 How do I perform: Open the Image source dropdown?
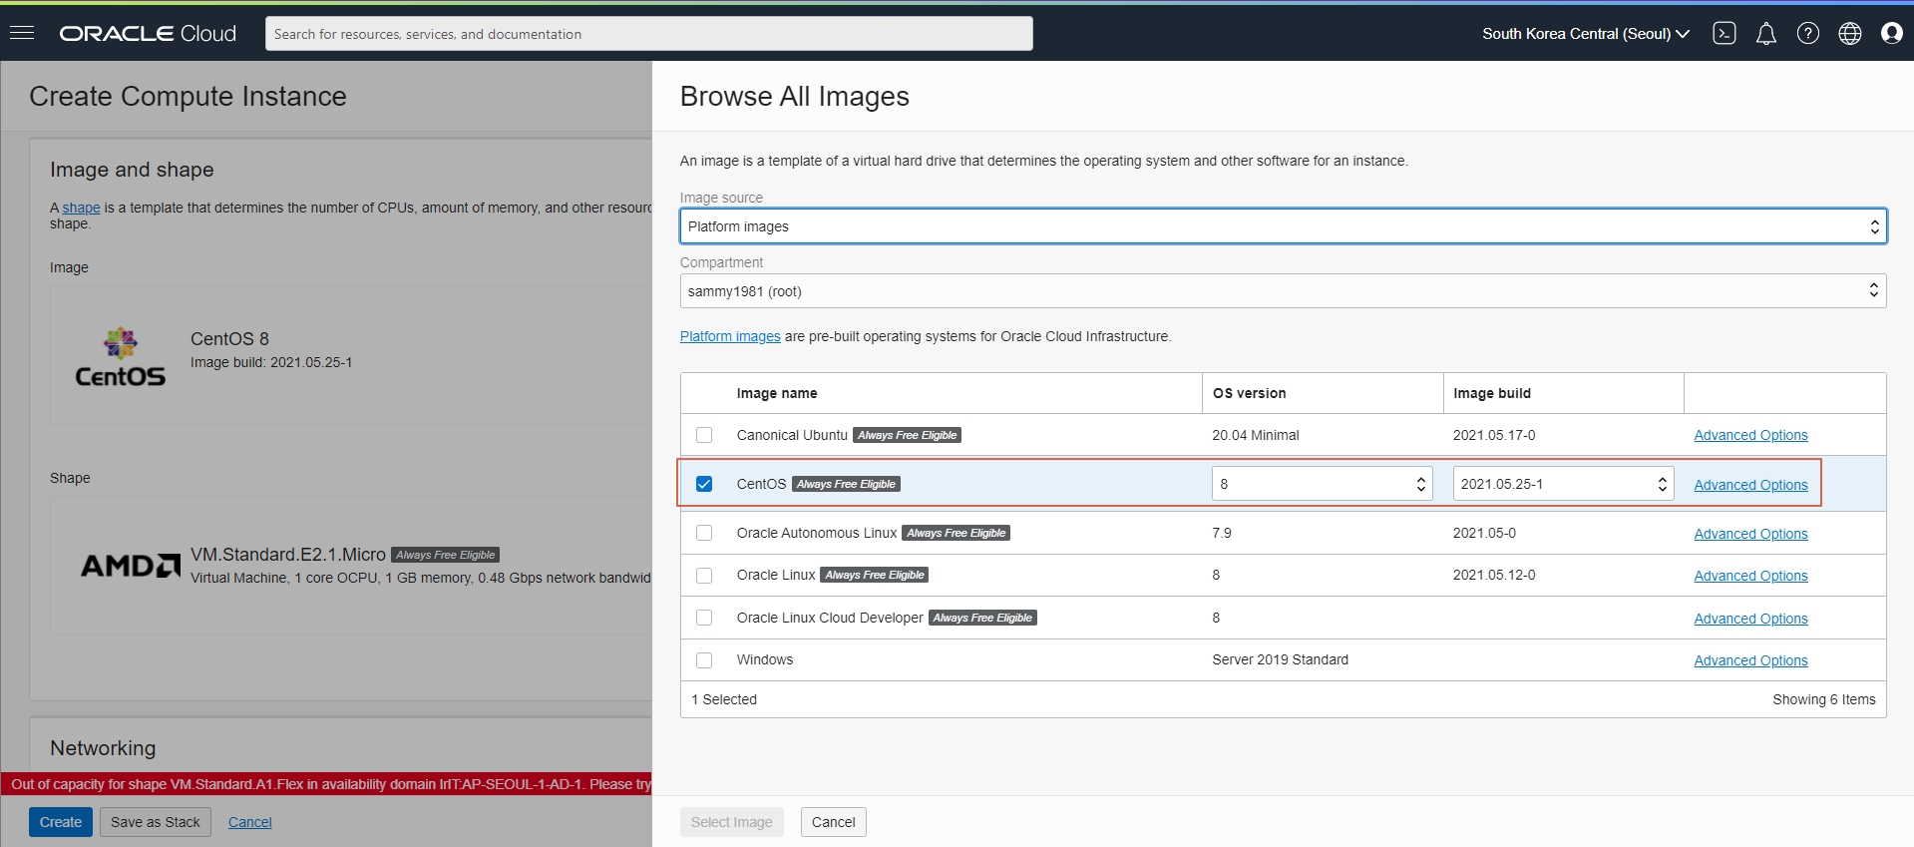[1283, 226]
